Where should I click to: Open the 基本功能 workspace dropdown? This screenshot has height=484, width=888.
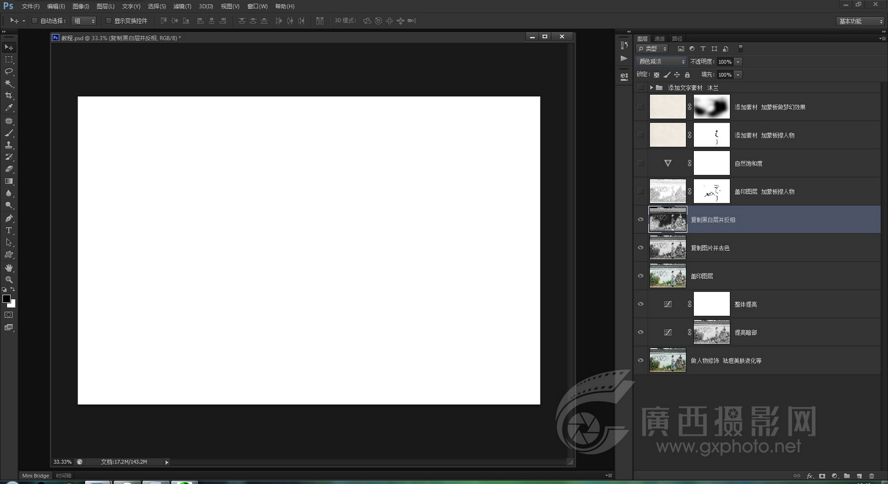coord(860,21)
